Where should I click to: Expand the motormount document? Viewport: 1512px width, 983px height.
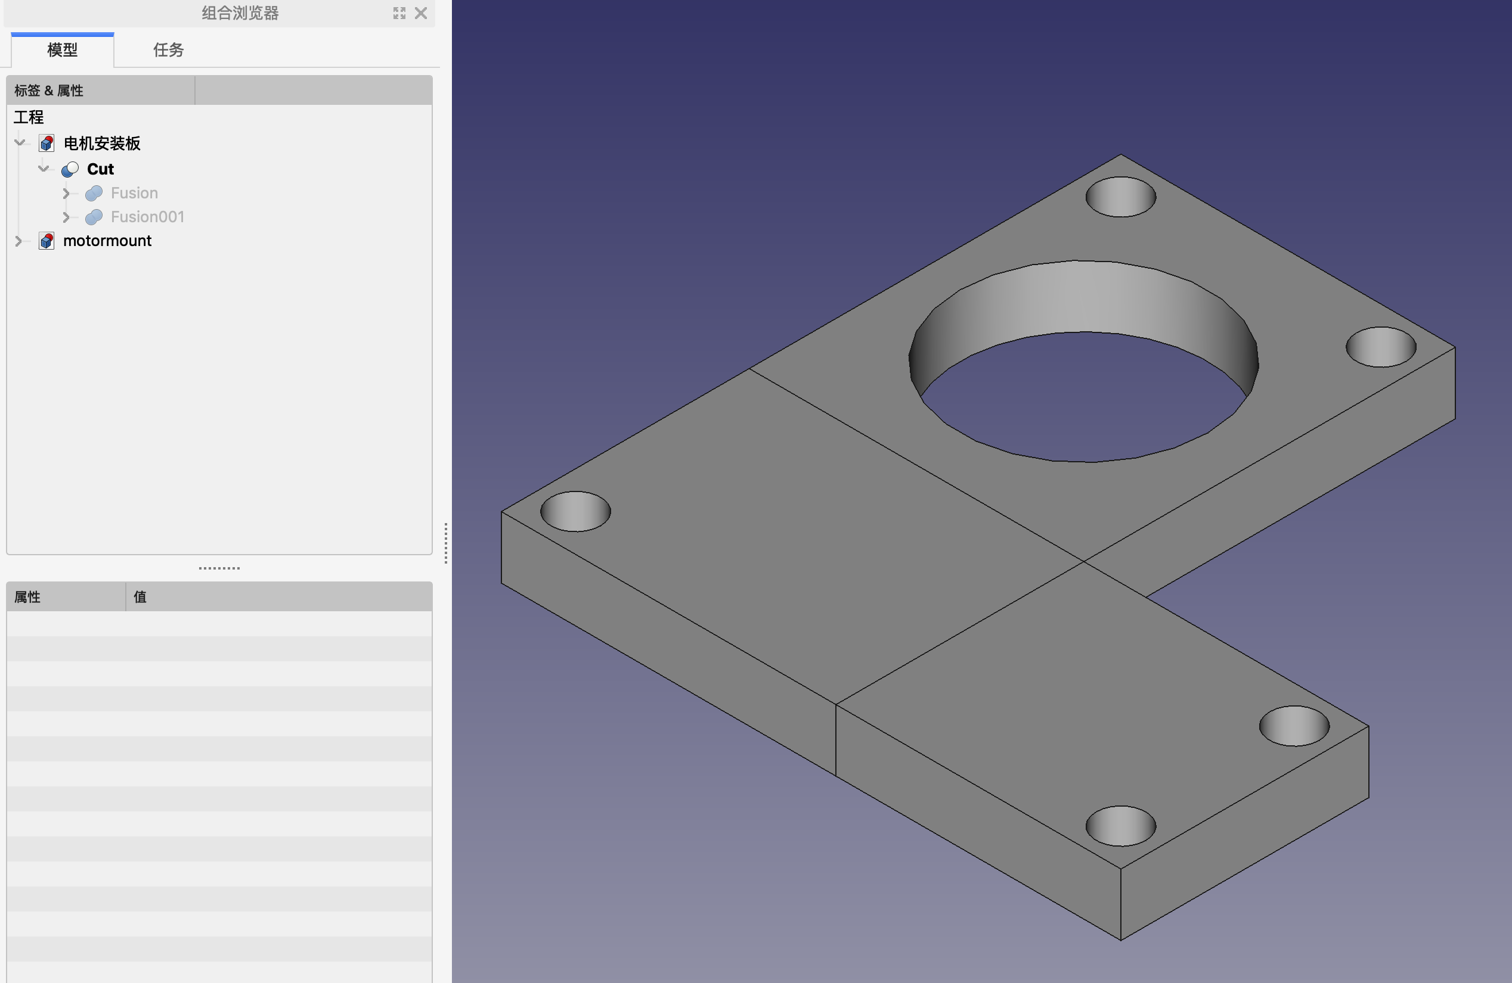(18, 241)
